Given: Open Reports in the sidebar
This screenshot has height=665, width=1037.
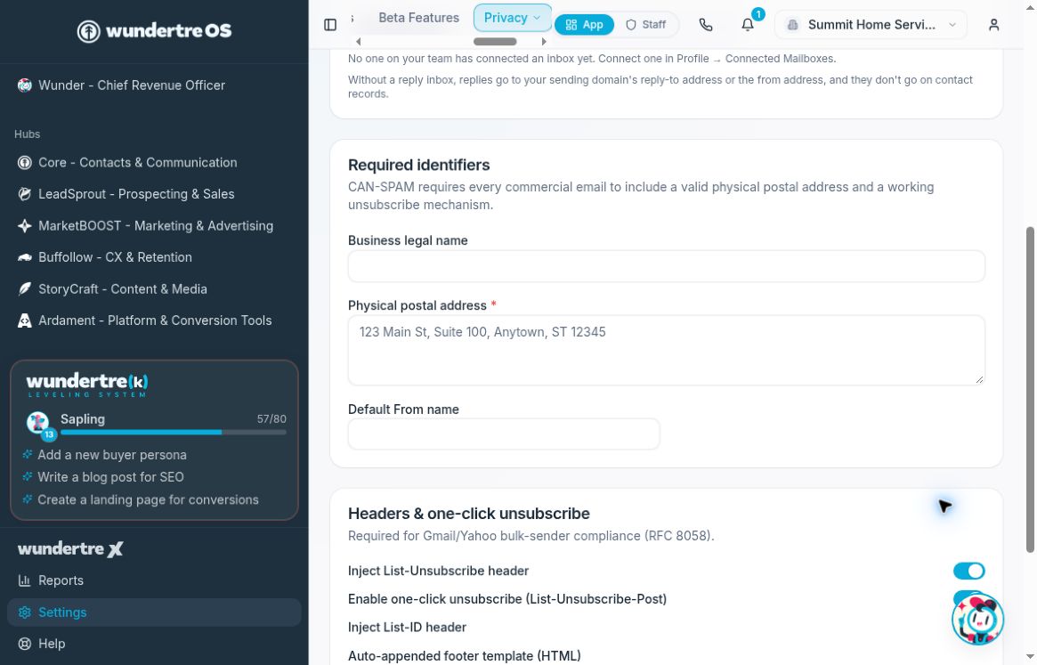Looking at the screenshot, I should [x=154, y=580].
